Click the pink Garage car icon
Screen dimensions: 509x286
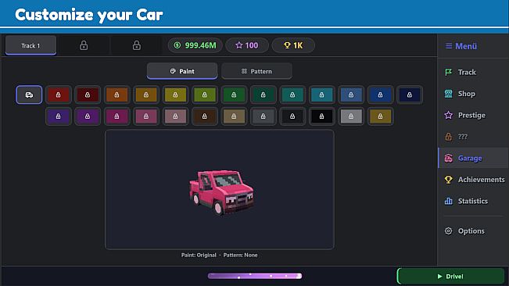448,159
